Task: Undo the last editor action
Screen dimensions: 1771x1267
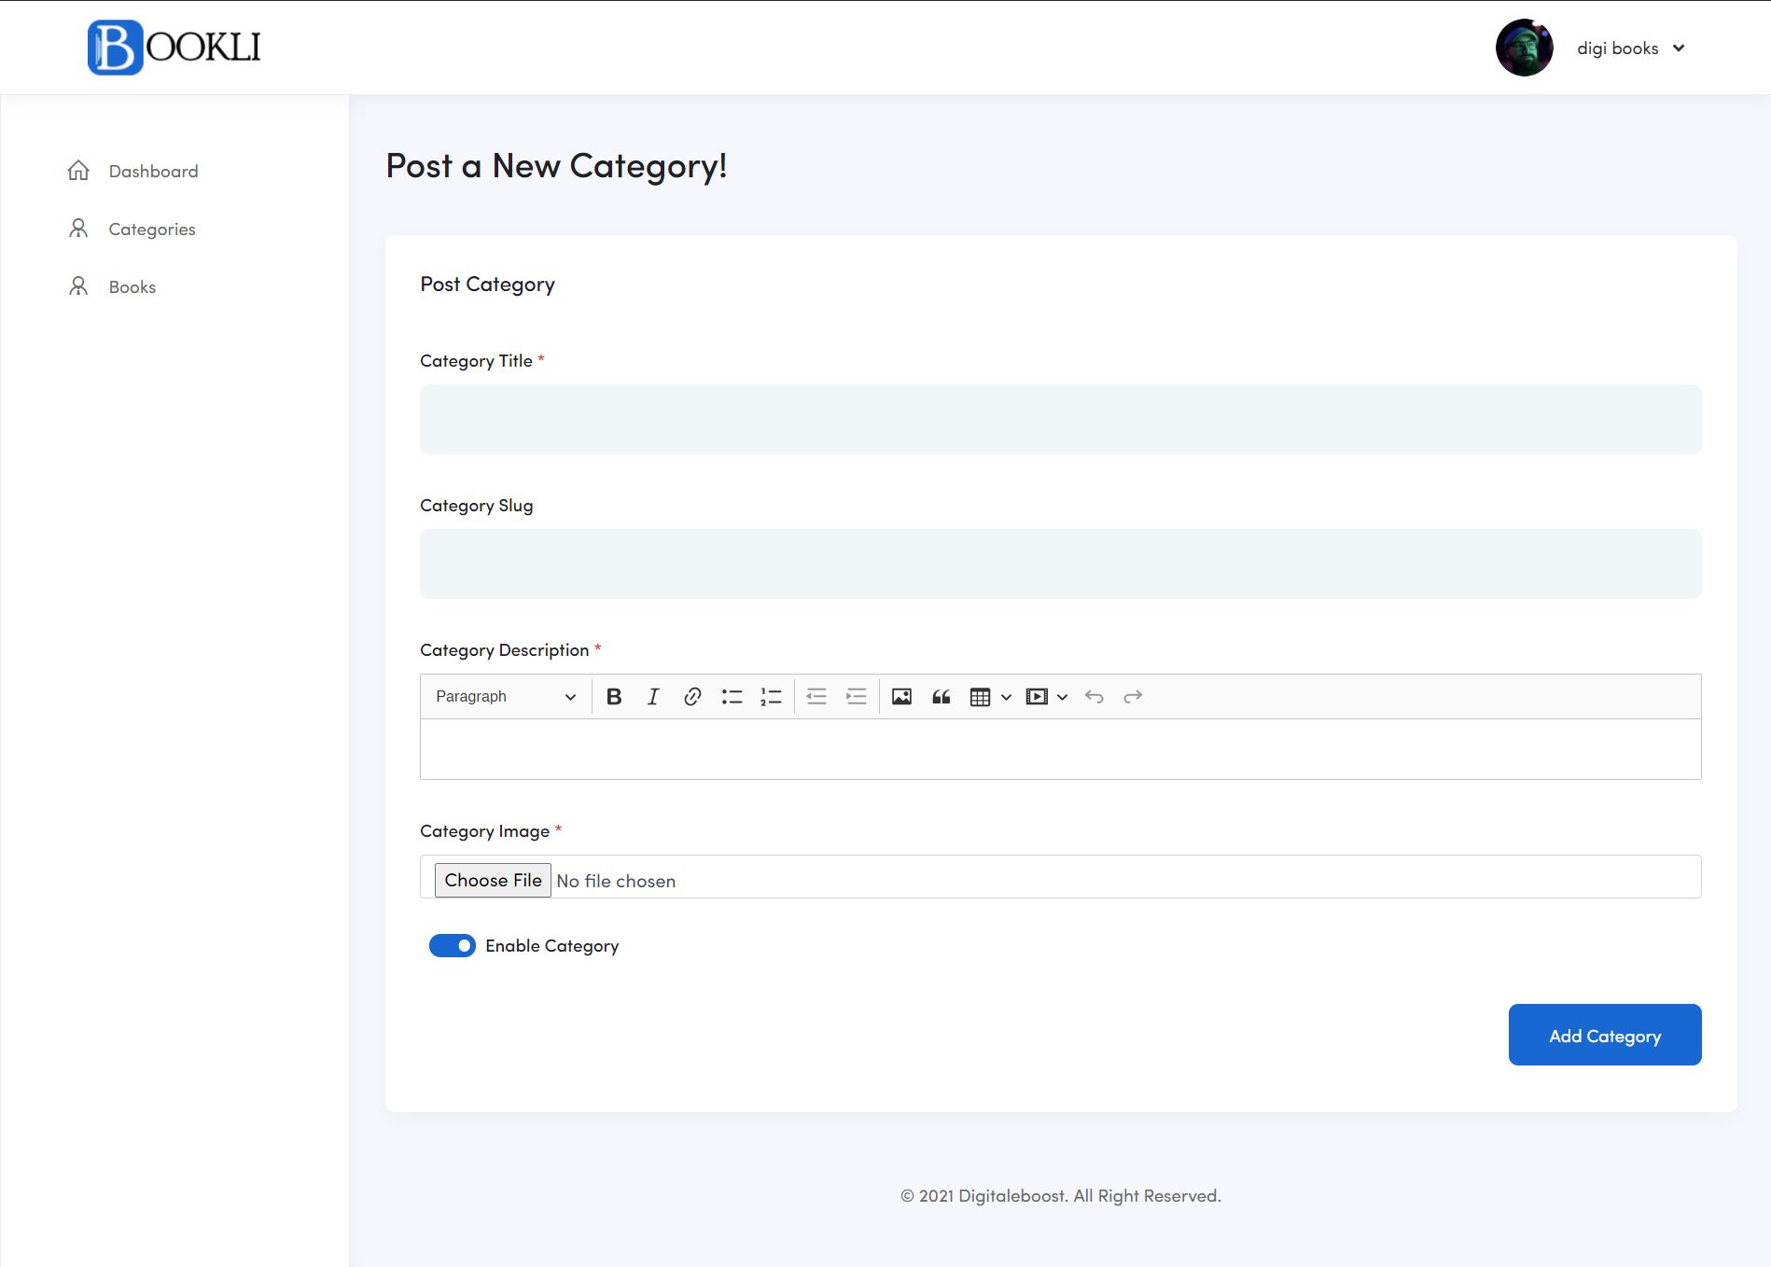Action: coord(1094,697)
